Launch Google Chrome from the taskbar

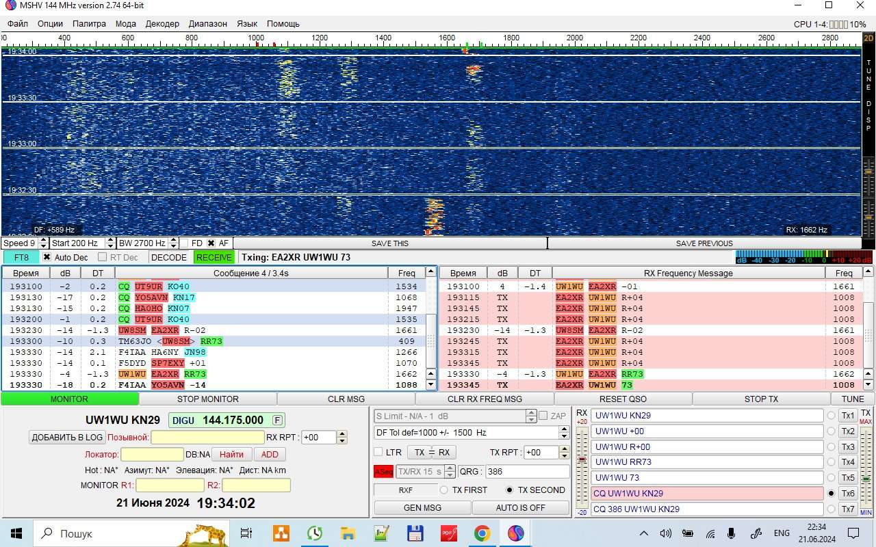[x=482, y=533]
